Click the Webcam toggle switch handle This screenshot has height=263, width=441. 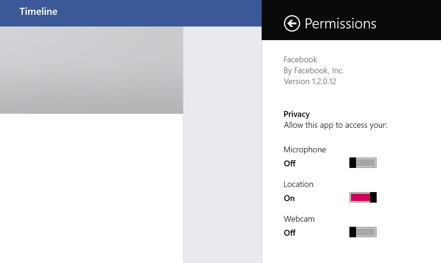point(352,232)
